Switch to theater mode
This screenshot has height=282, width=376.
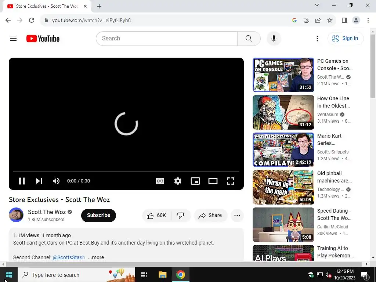[213, 181]
